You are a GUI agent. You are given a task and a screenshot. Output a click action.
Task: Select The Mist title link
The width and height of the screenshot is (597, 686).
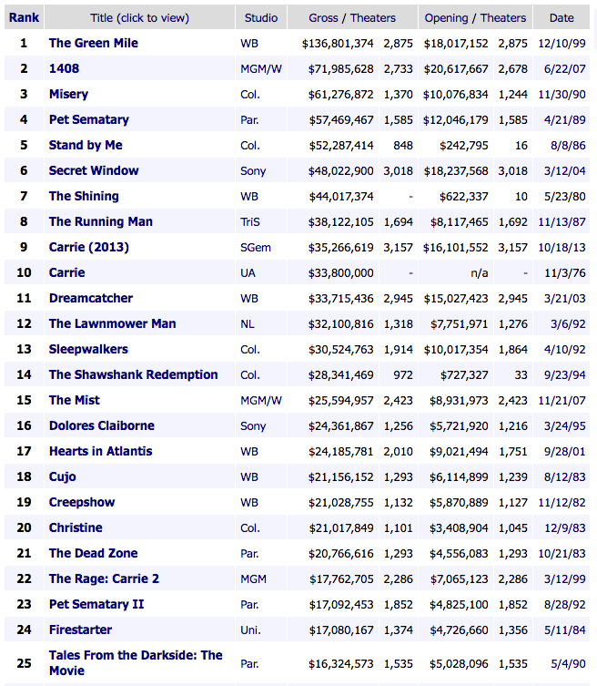click(x=74, y=400)
